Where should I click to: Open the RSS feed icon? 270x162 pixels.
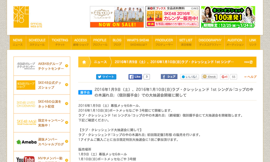251,62
